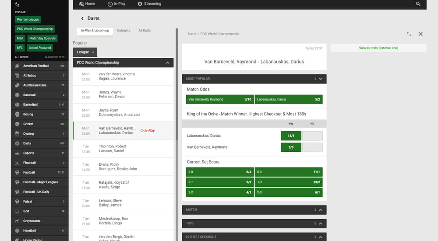Click the Boxing glove icon
438x241 pixels.
18,114
